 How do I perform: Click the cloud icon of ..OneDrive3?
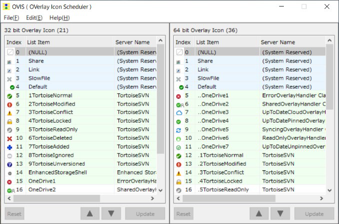tap(179, 113)
